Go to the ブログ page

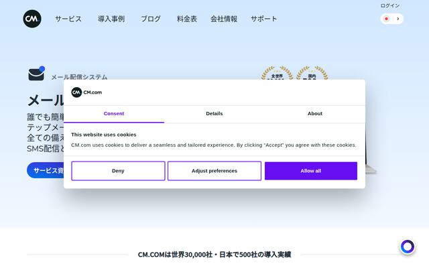click(x=151, y=19)
